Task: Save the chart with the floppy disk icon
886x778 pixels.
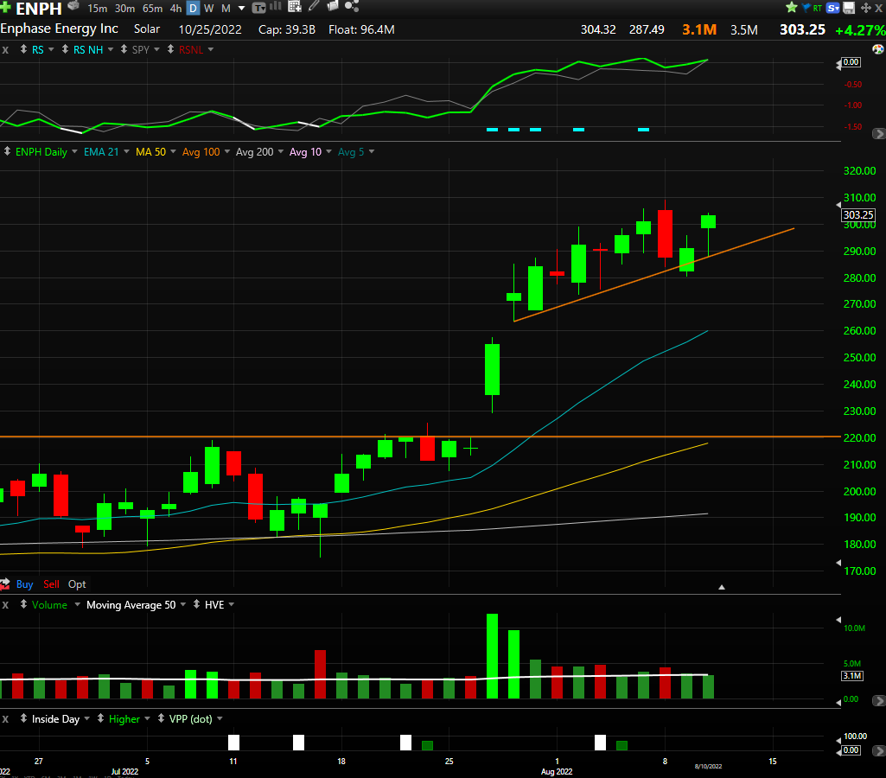Action: click(x=849, y=8)
